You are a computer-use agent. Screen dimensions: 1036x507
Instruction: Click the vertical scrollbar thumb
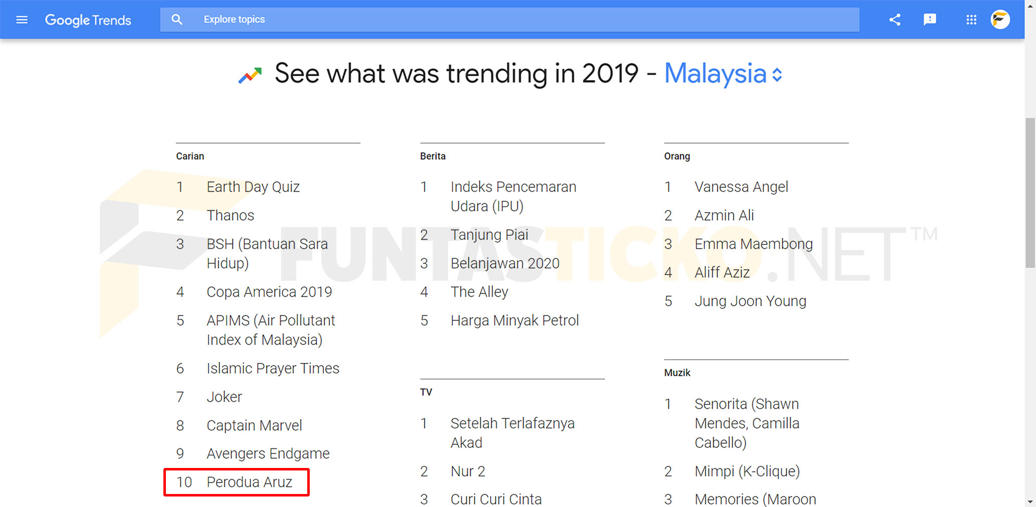coord(1030,193)
